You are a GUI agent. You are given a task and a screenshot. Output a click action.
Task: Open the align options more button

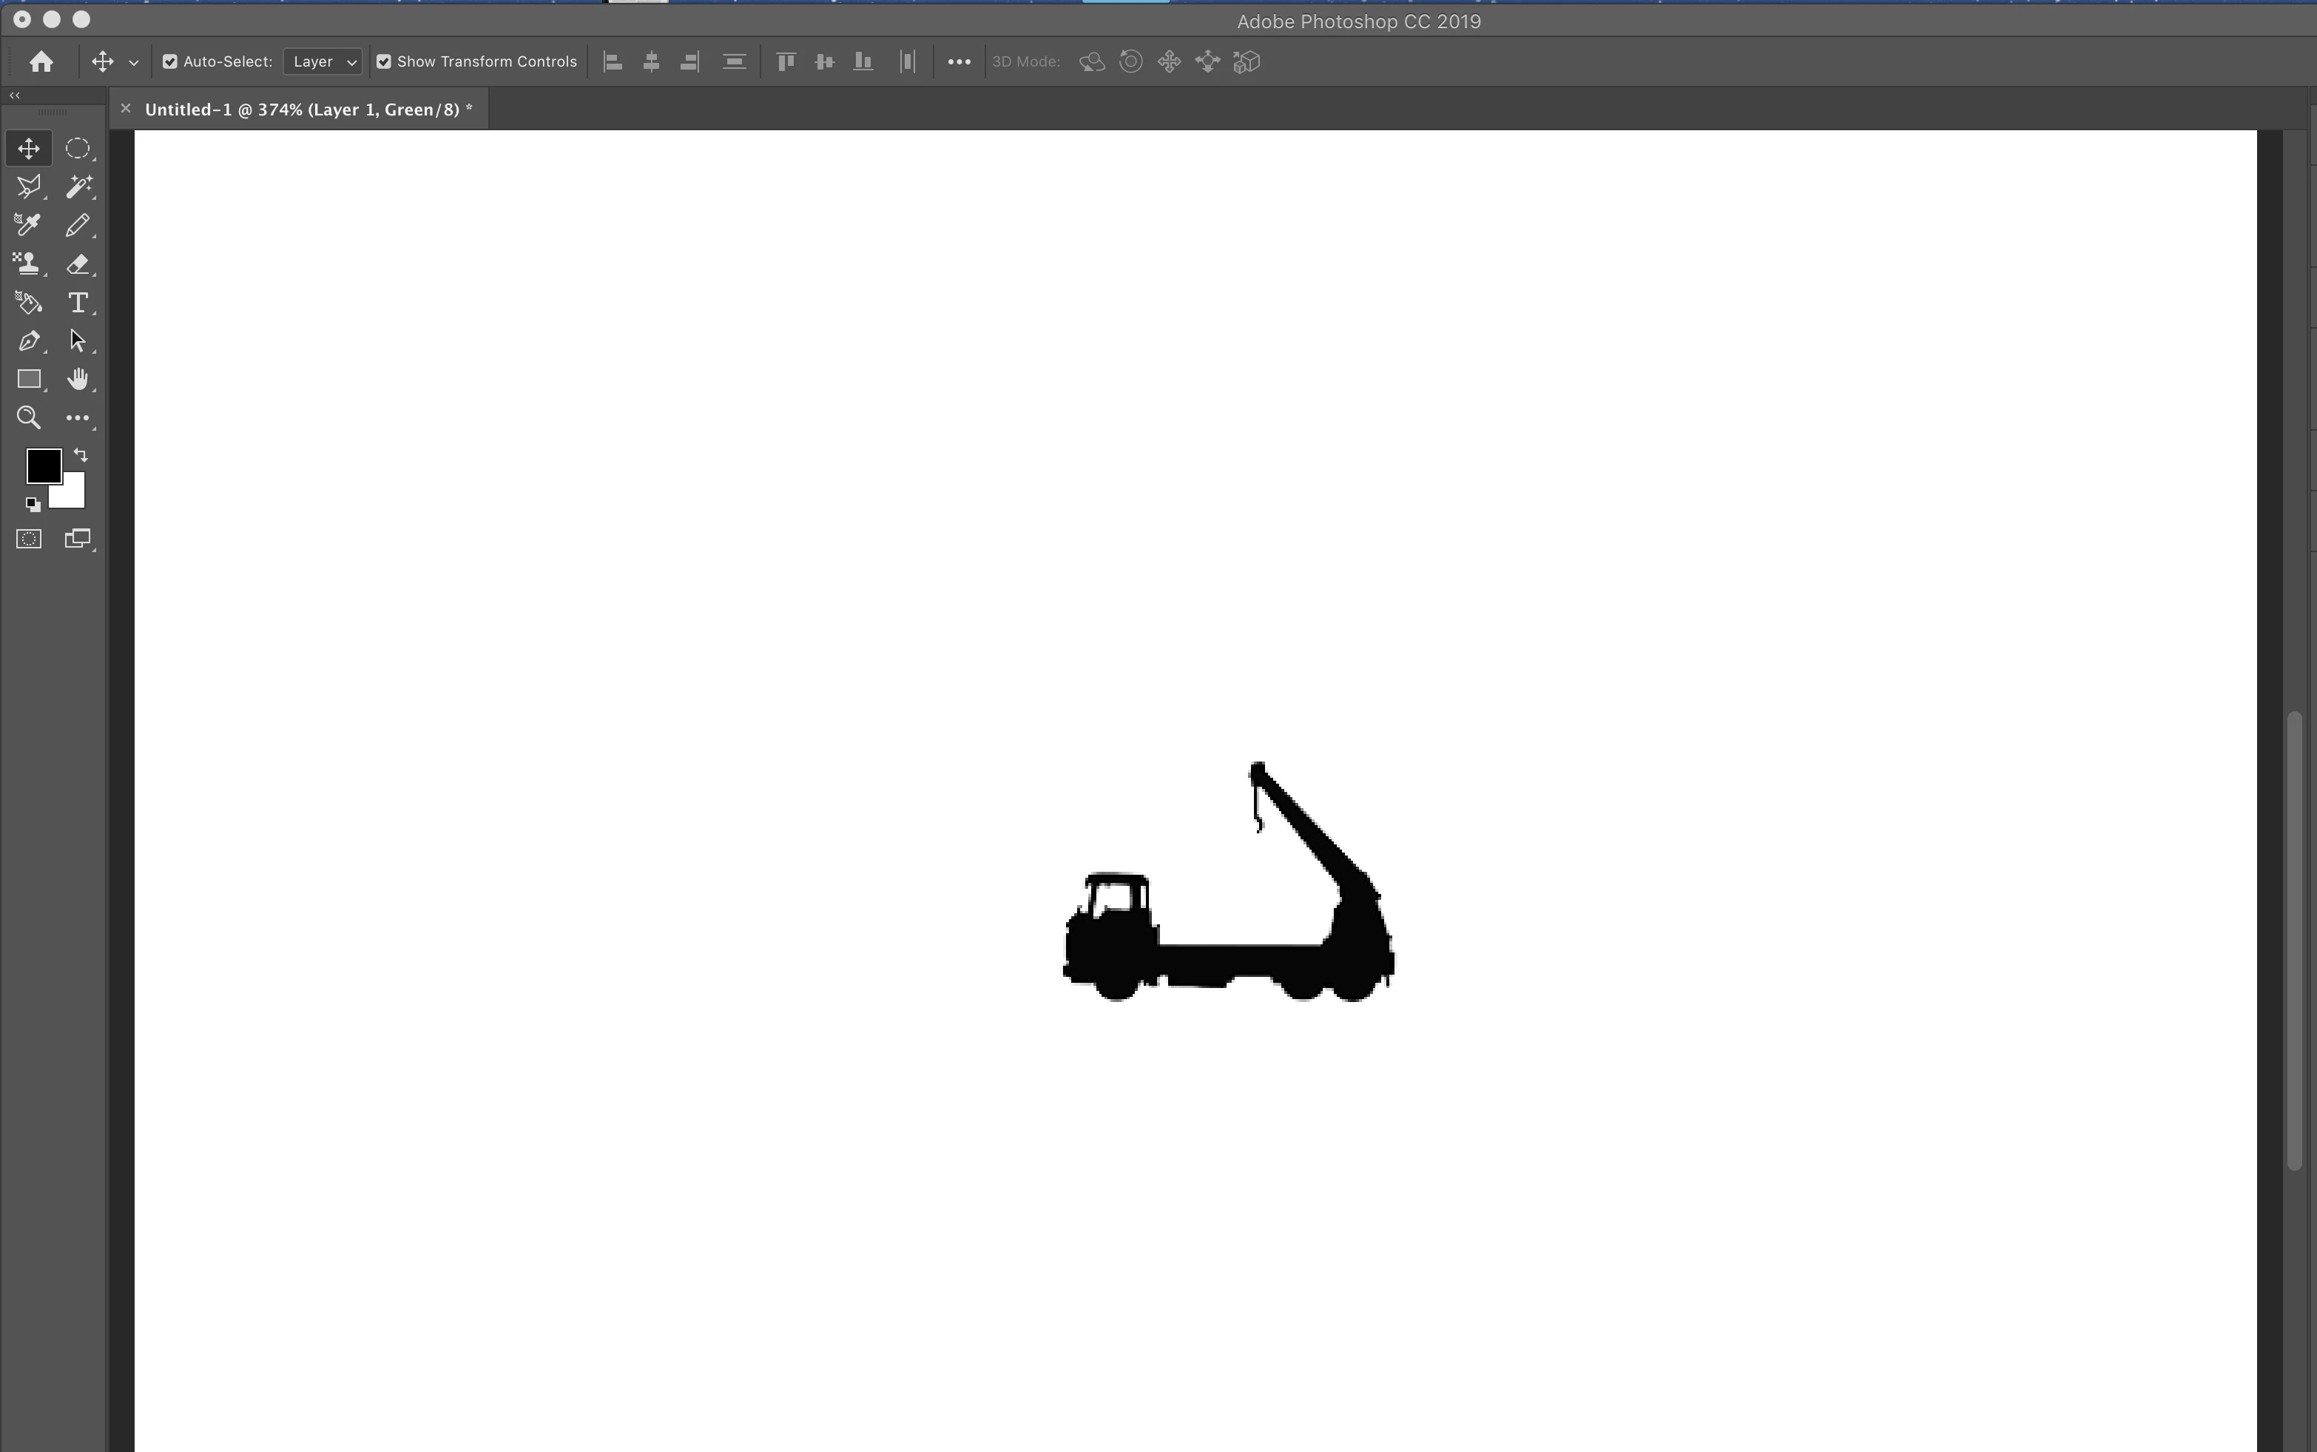(x=959, y=61)
